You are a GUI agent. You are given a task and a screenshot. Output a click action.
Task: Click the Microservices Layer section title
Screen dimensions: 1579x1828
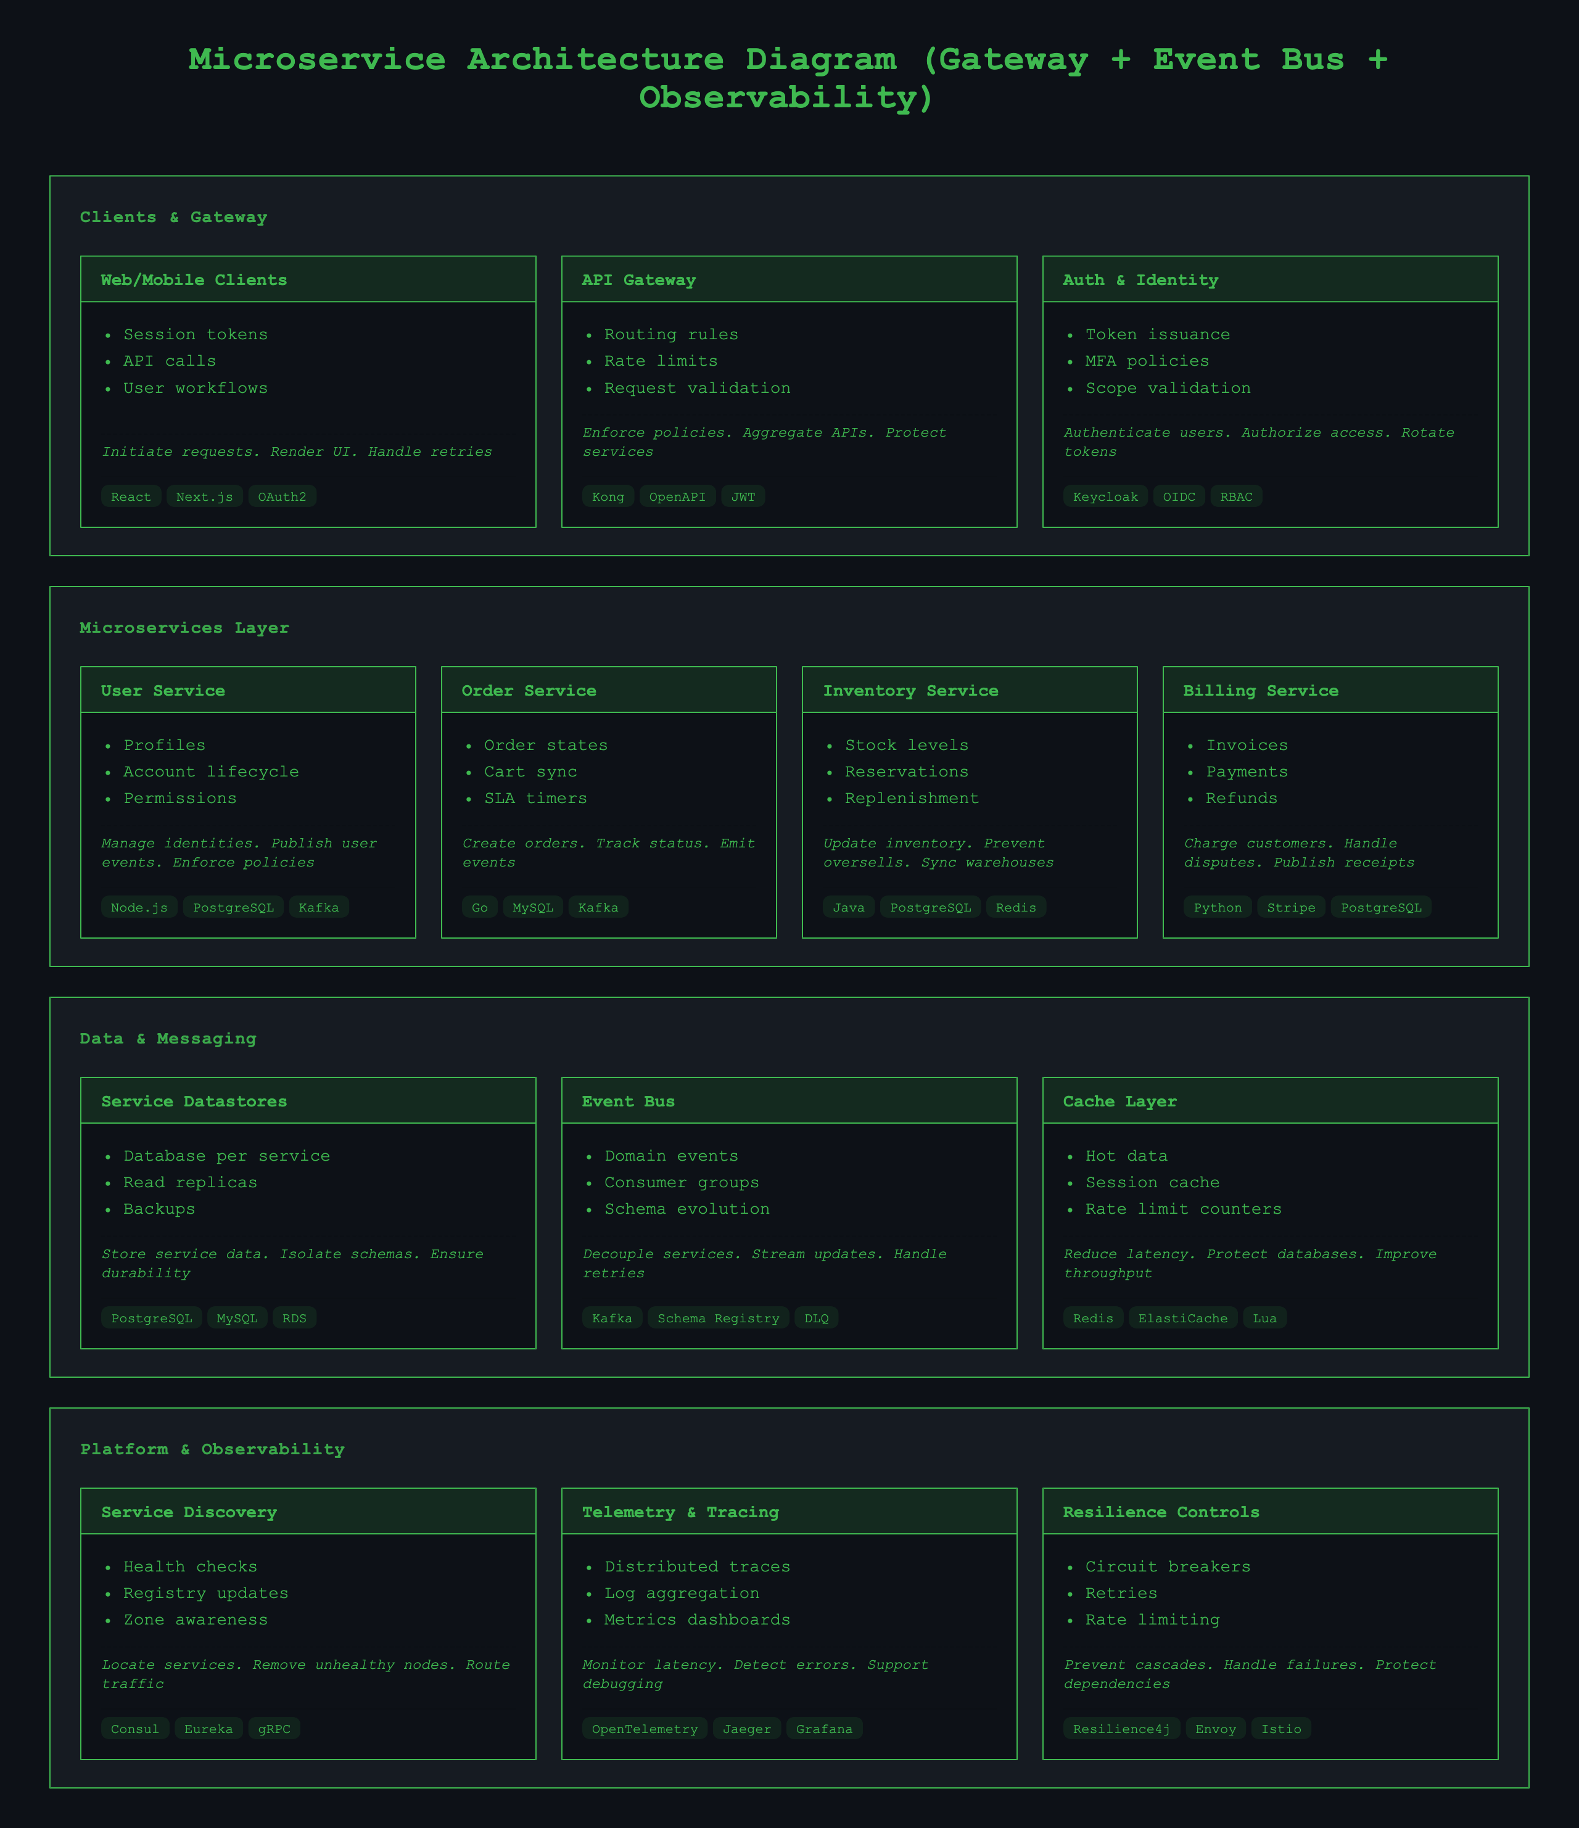[184, 627]
